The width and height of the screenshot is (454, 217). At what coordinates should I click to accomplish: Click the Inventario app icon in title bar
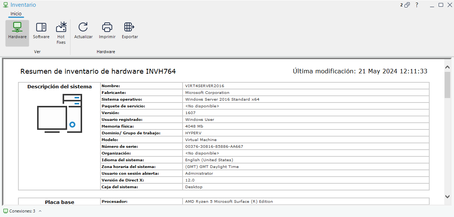6,5
